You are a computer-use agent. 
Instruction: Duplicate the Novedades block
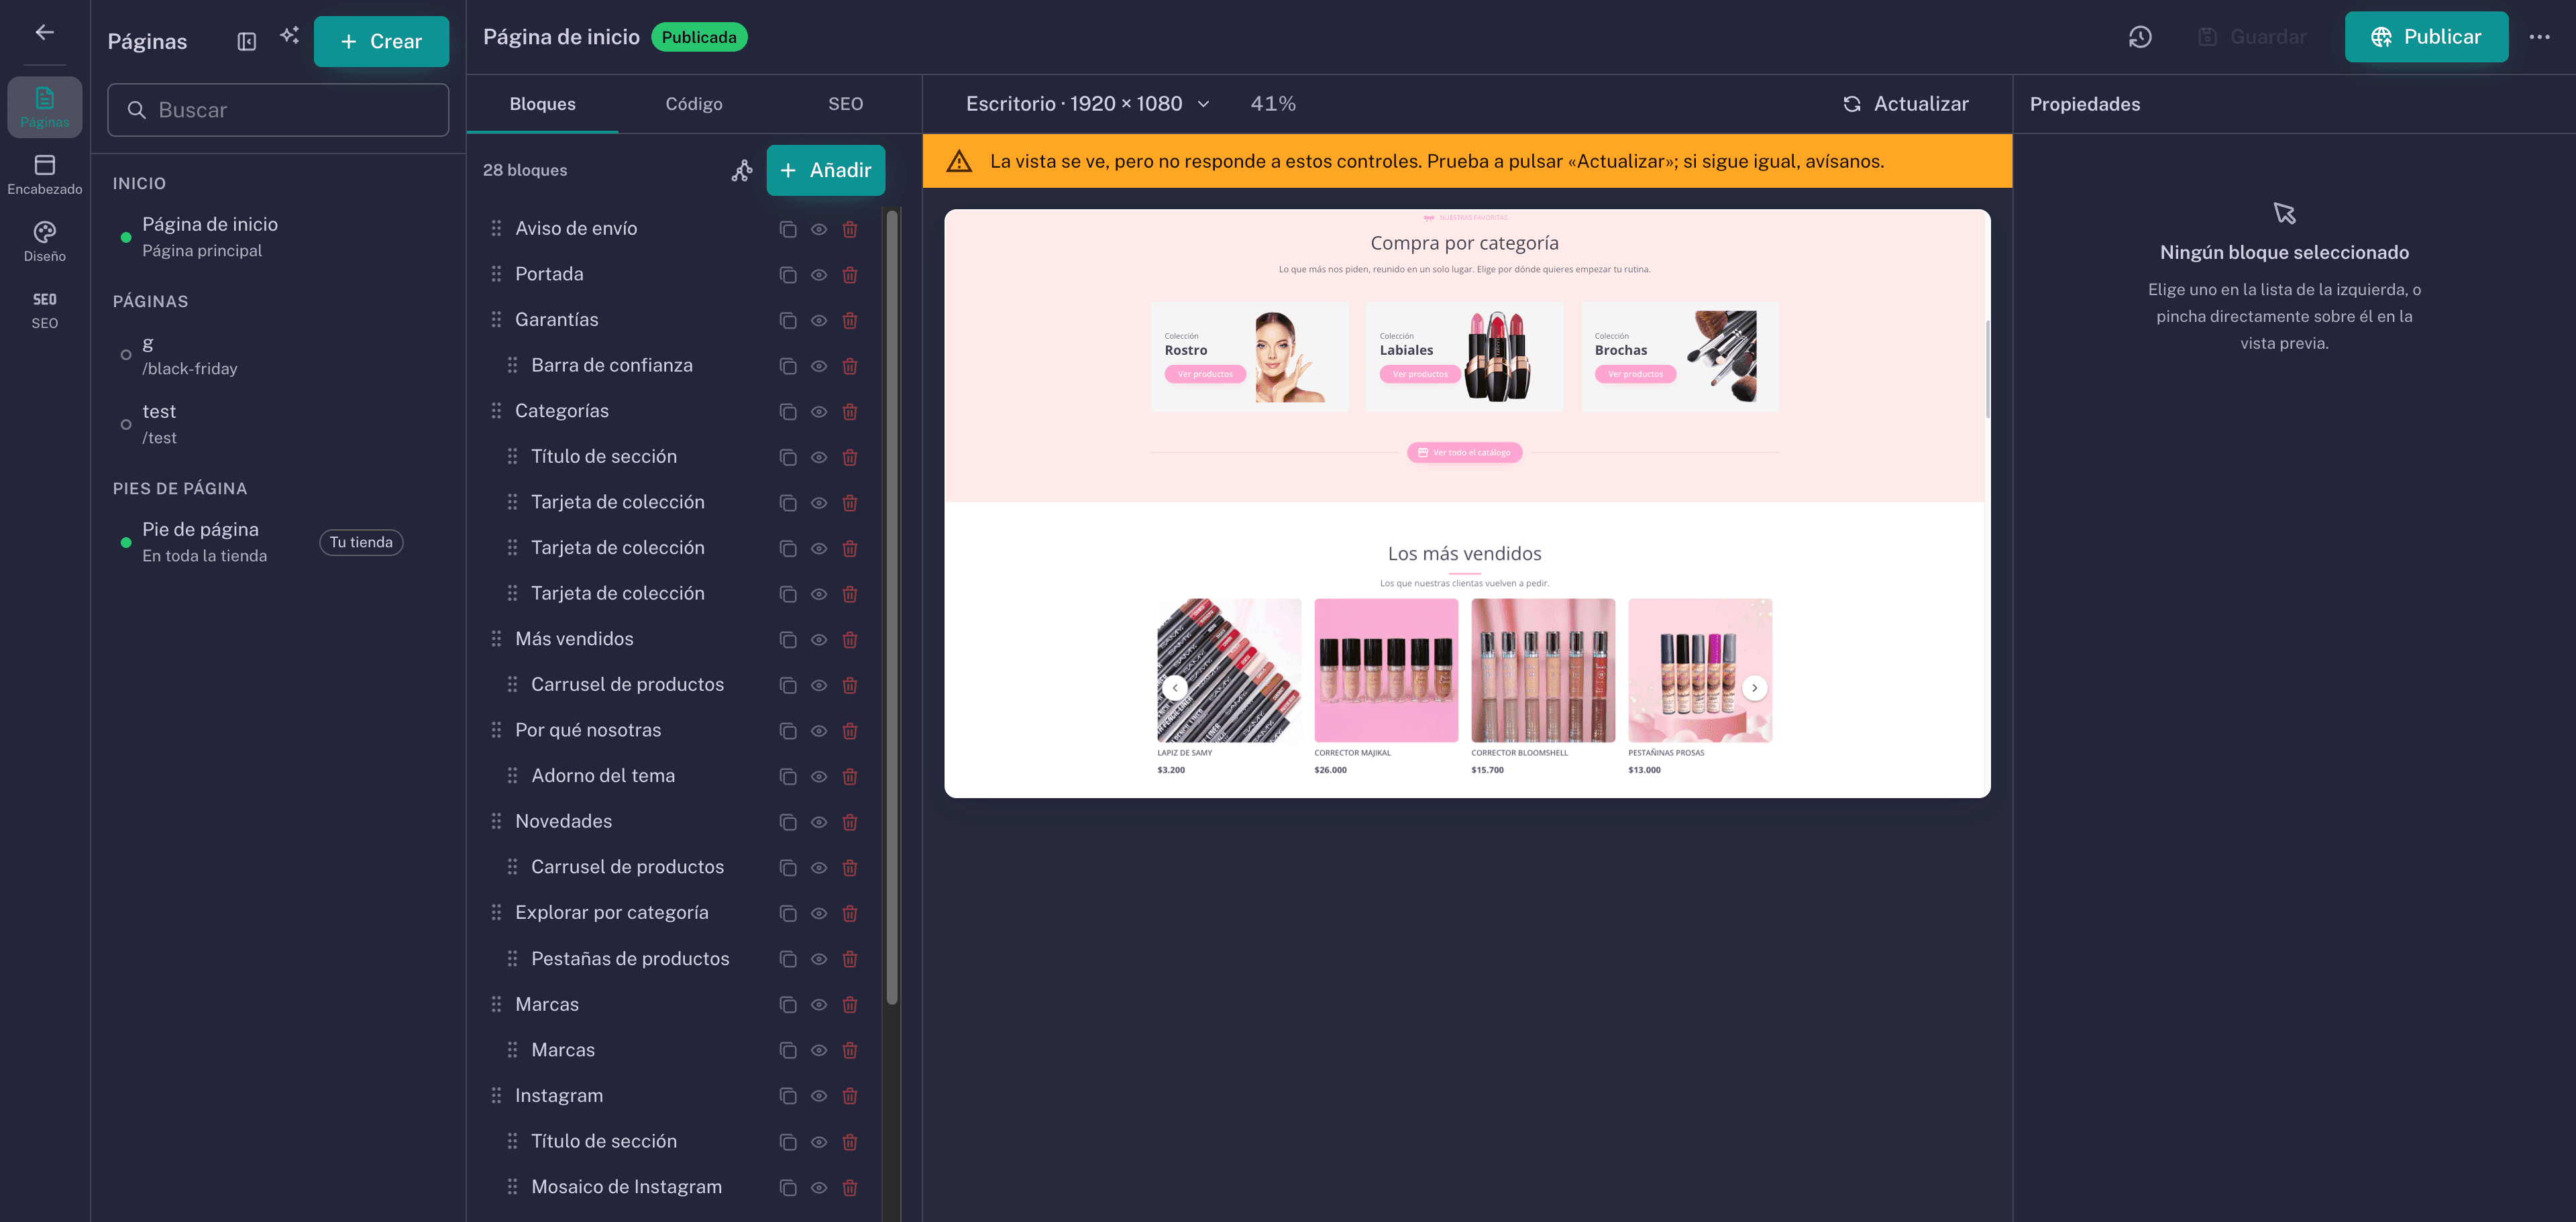pos(788,822)
